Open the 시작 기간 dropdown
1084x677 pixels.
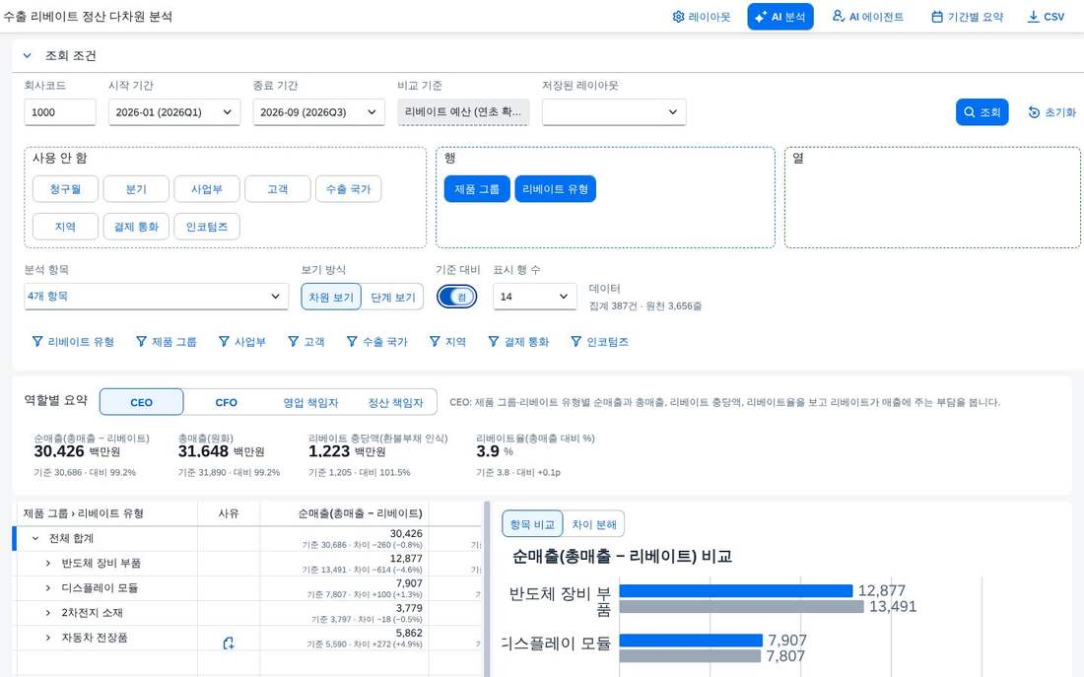174,112
